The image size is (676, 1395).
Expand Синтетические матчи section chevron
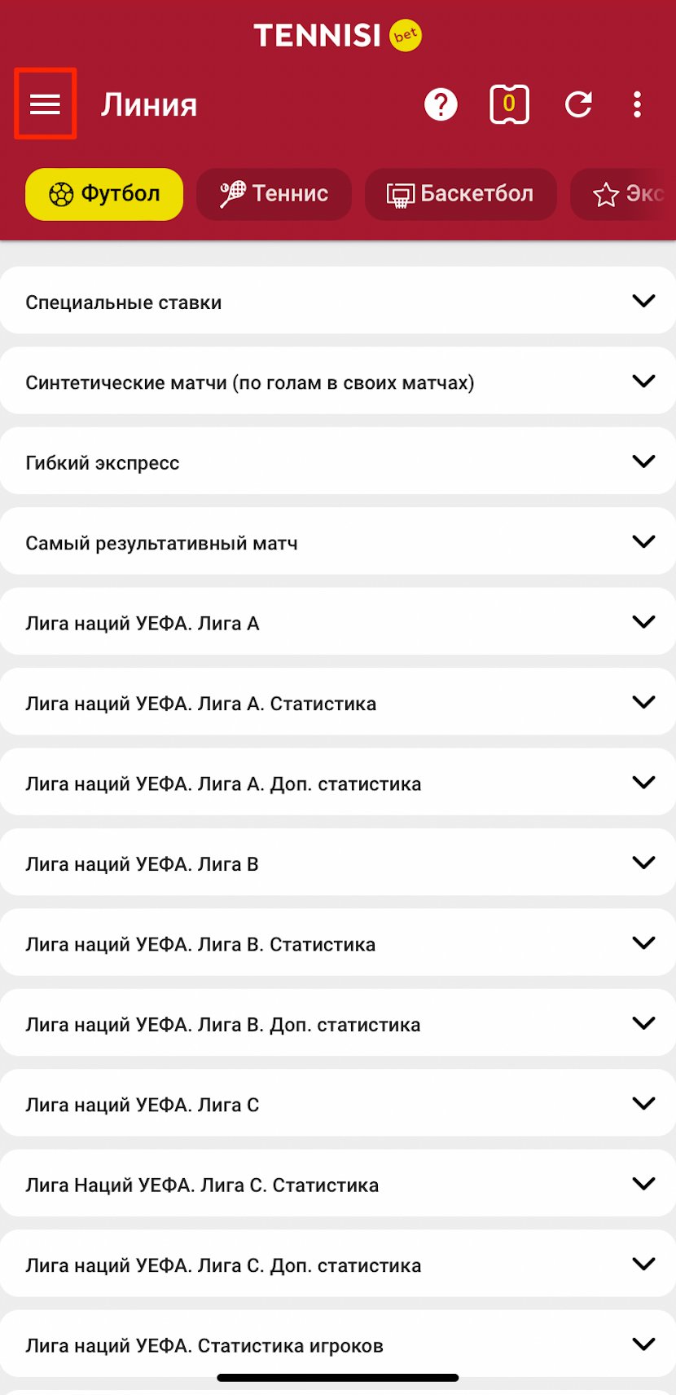(643, 382)
